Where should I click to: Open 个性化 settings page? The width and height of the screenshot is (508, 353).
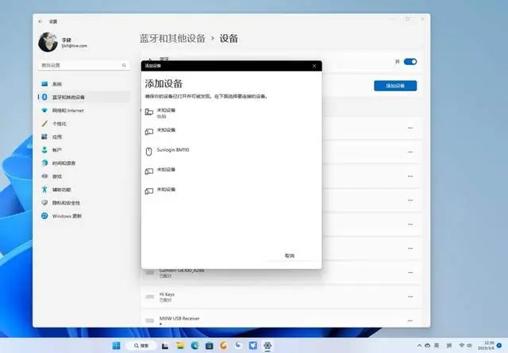coord(84,124)
